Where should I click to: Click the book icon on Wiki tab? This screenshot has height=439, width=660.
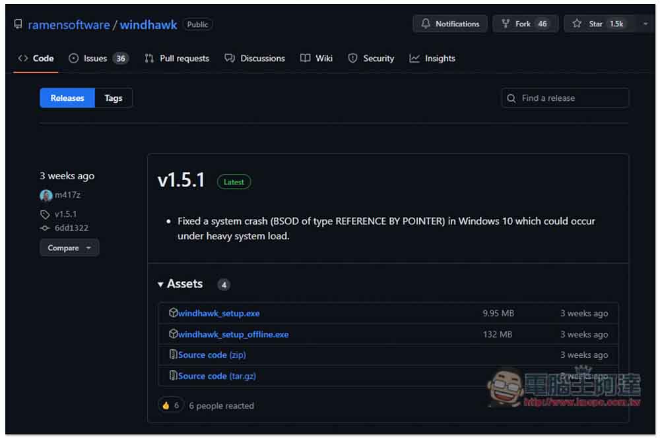[305, 58]
